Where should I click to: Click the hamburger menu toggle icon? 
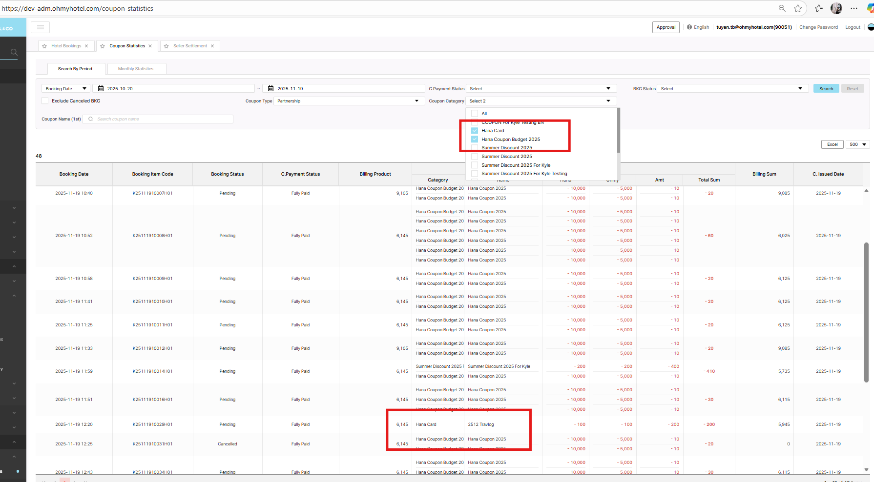pos(41,27)
